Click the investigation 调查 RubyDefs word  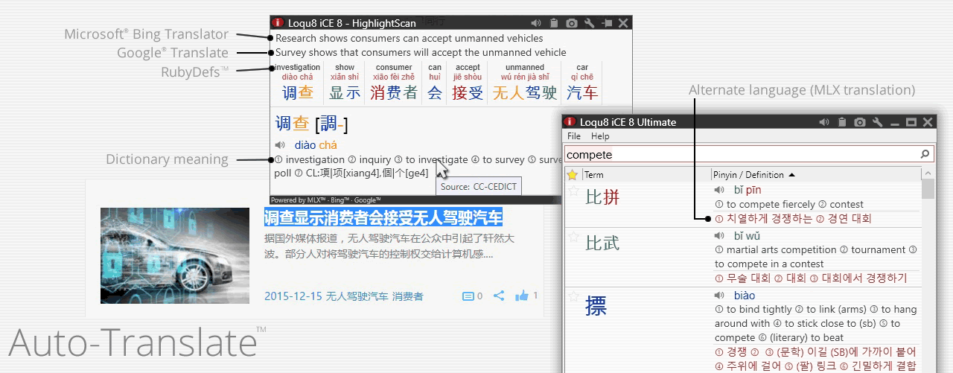point(297,83)
